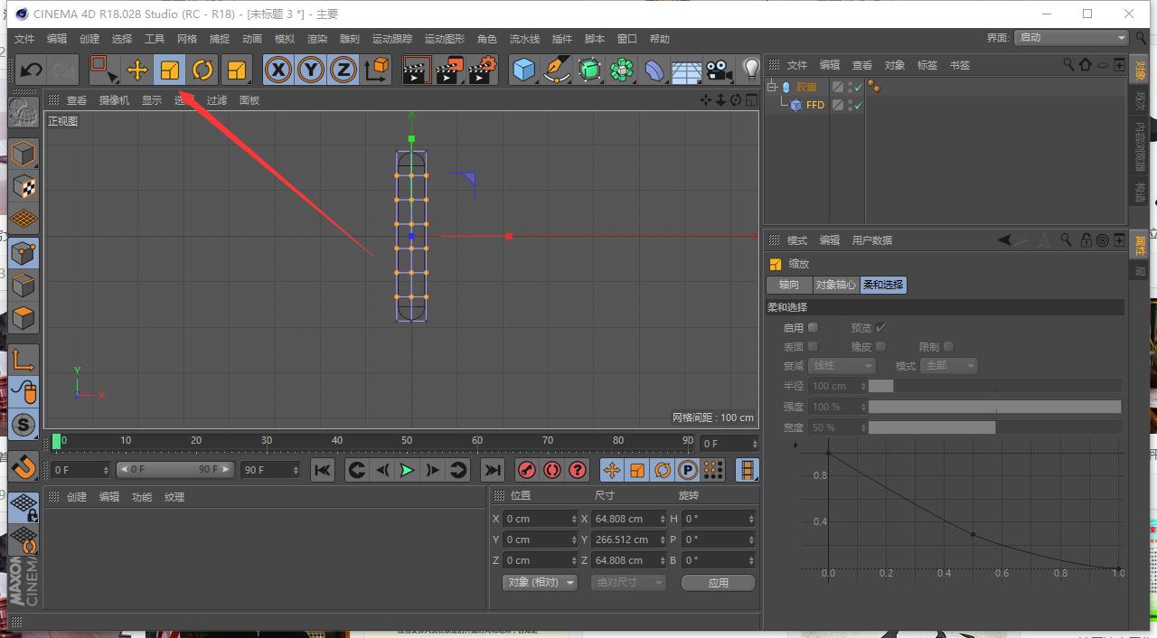Toggle X axis lock
The image size is (1157, 638).
[278, 70]
